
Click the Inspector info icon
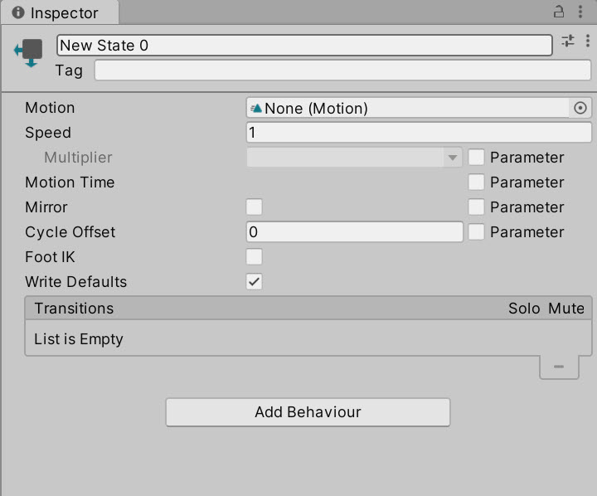point(18,12)
